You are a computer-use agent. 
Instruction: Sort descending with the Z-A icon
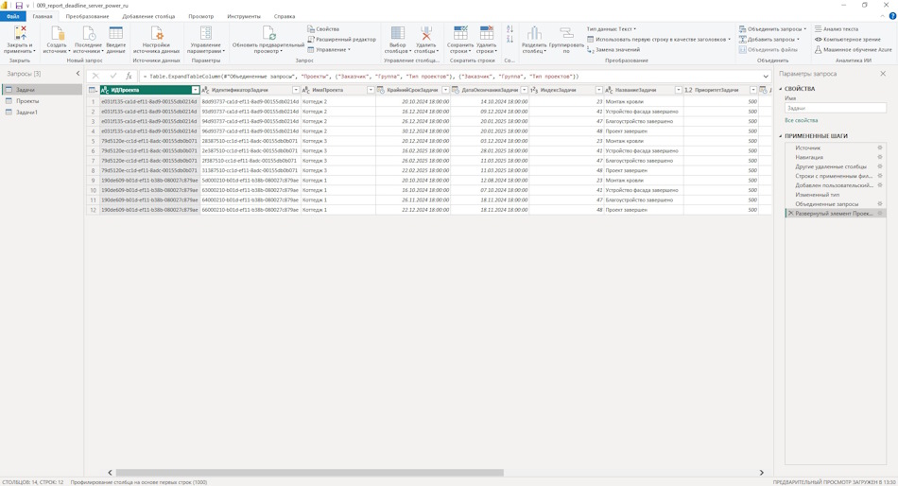(x=509, y=39)
